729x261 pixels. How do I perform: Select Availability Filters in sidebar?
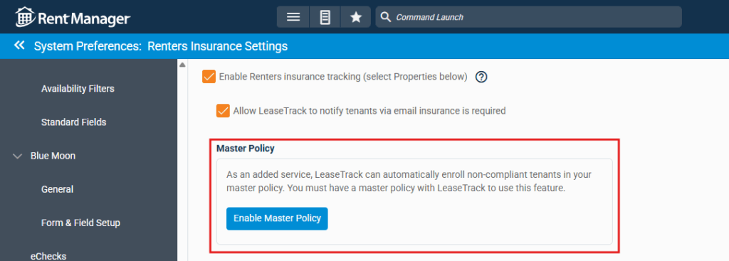click(x=78, y=89)
